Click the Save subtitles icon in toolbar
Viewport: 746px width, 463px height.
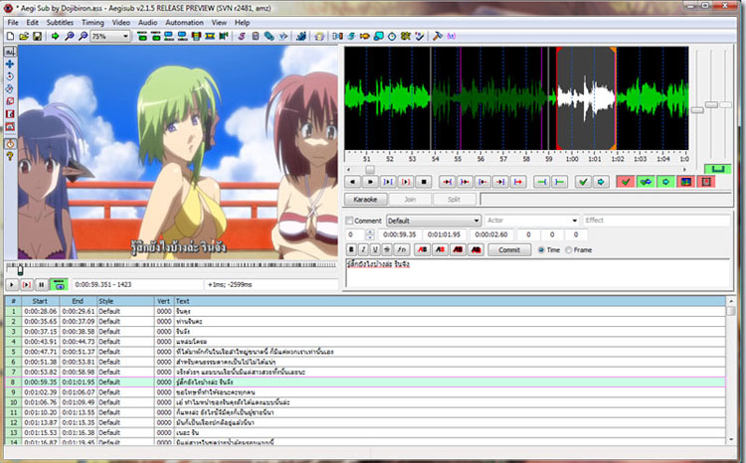pos(37,36)
